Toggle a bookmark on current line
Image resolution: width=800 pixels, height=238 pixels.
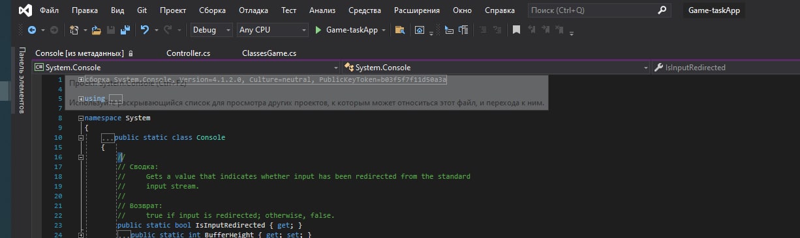tap(516, 30)
